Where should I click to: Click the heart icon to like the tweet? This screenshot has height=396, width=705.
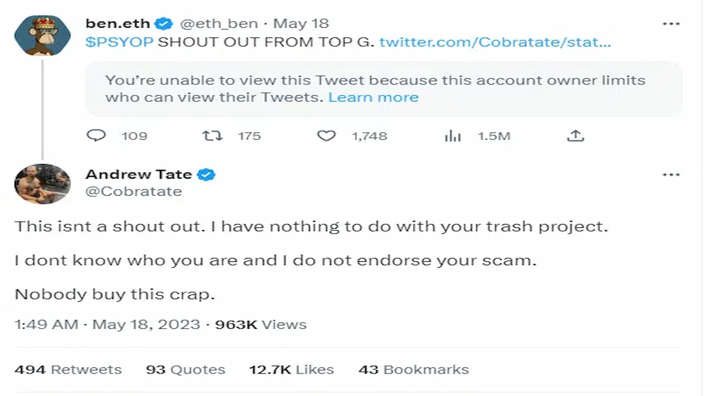pyautogui.click(x=327, y=136)
